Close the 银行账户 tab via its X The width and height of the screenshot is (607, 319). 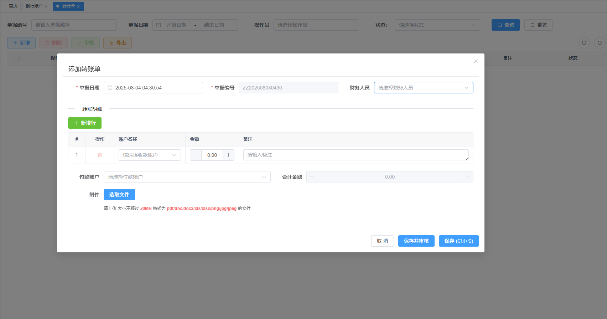point(46,6)
